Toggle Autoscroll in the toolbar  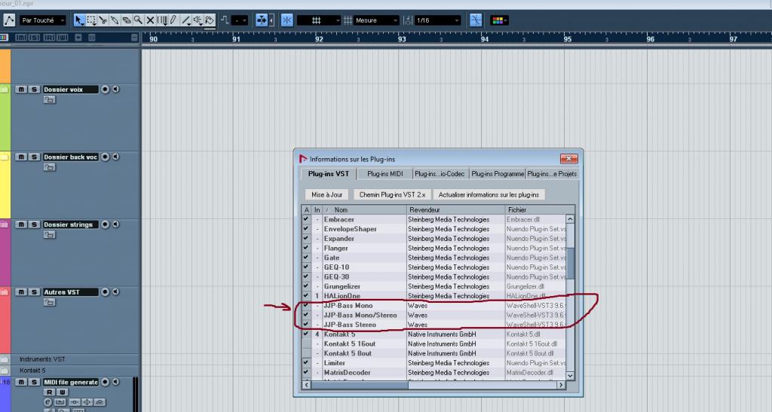[262, 20]
